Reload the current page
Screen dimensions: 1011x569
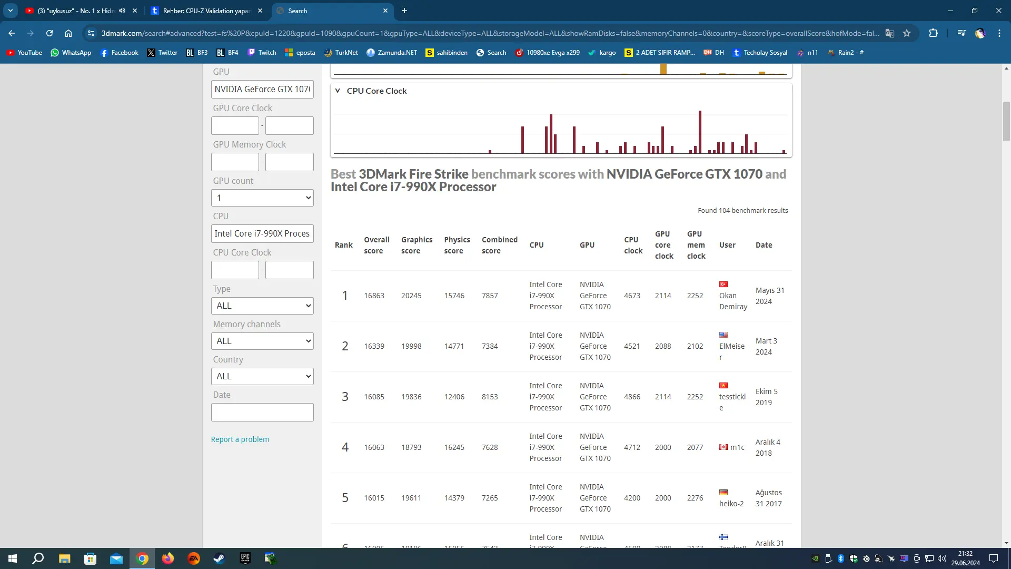pyautogui.click(x=49, y=33)
